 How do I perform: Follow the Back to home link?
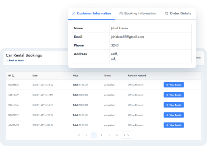click(x=16, y=61)
